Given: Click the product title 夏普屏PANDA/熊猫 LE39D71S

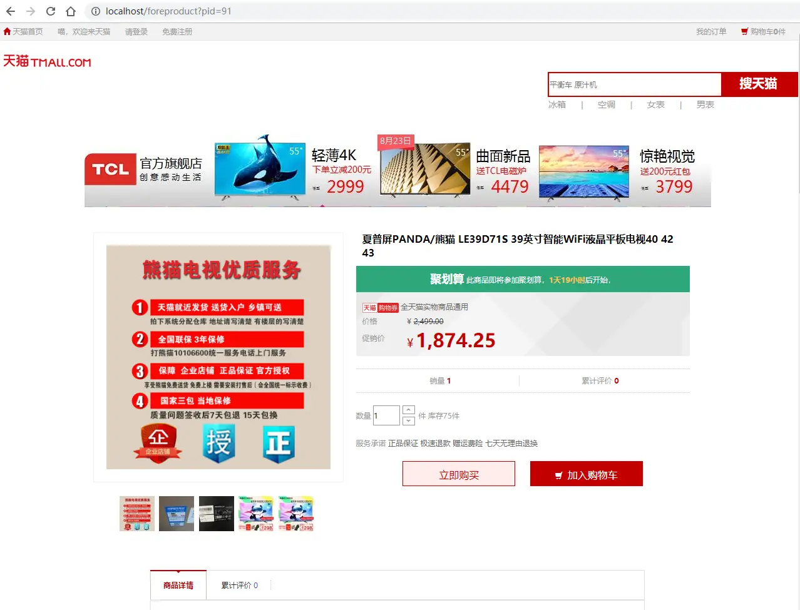Looking at the screenshot, I should [x=518, y=246].
